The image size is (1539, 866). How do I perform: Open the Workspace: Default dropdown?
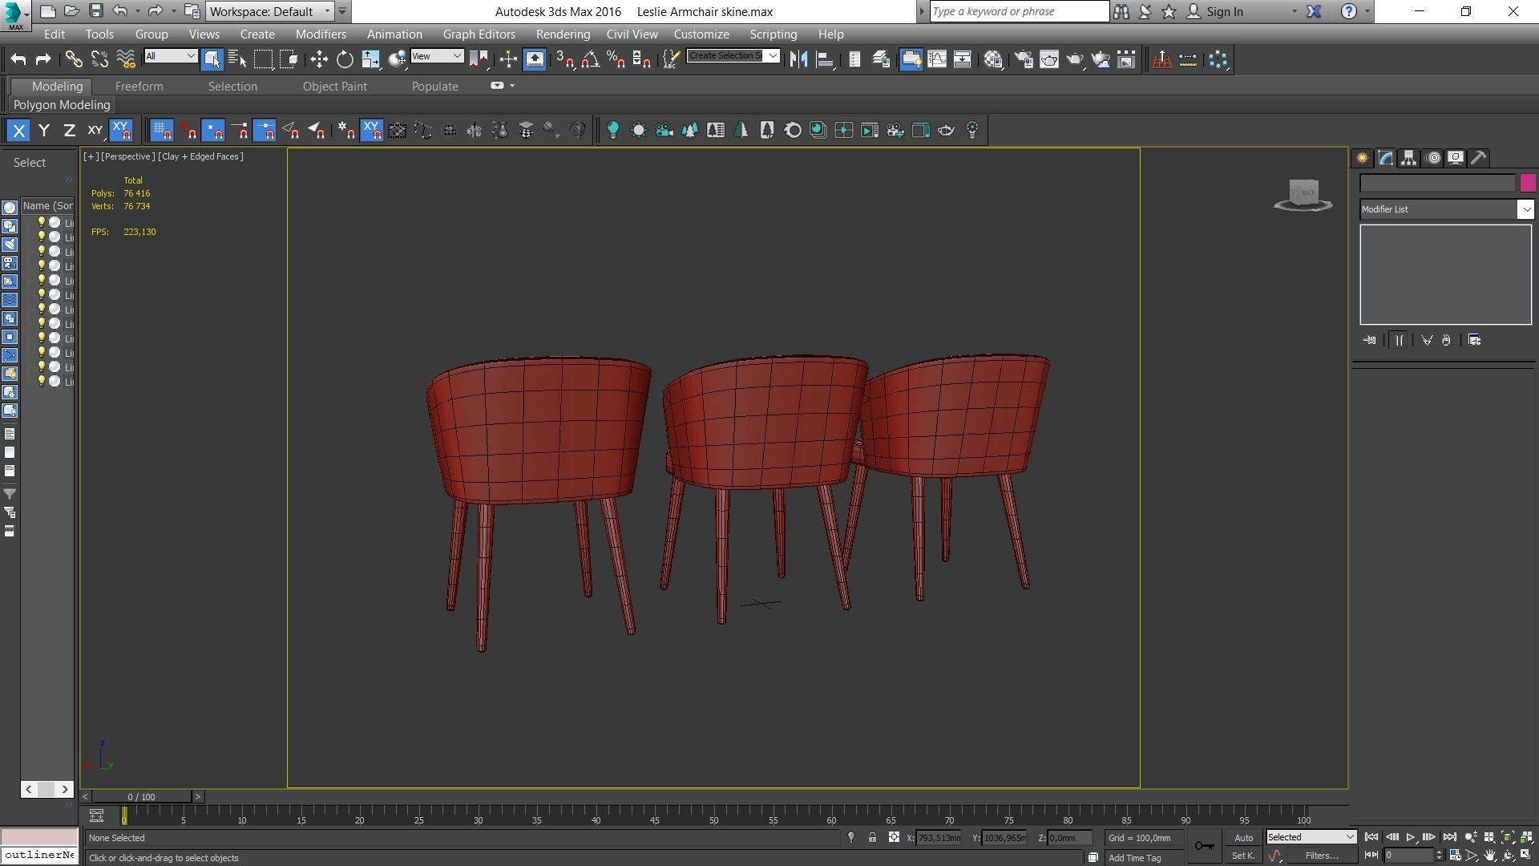269,11
